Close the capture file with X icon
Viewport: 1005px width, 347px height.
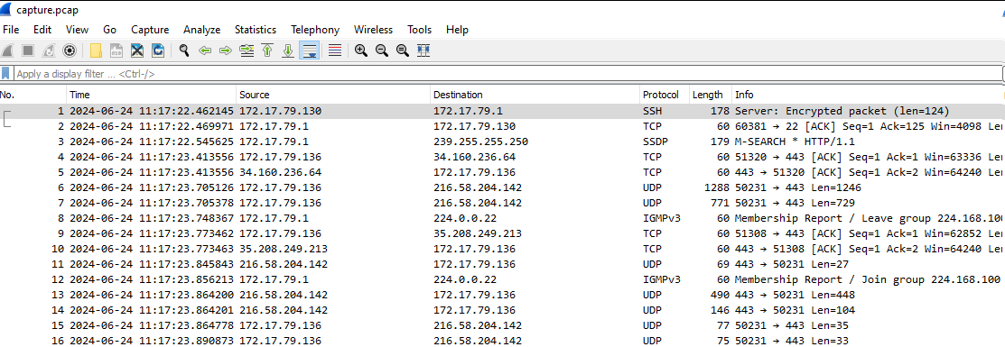[x=136, y=50]
